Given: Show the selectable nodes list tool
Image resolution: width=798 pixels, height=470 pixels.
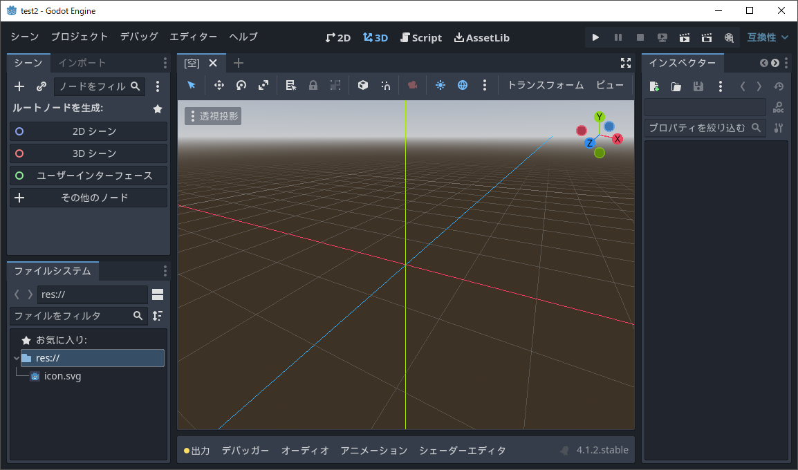Looking at the screenshot, I should pos(290,85).
